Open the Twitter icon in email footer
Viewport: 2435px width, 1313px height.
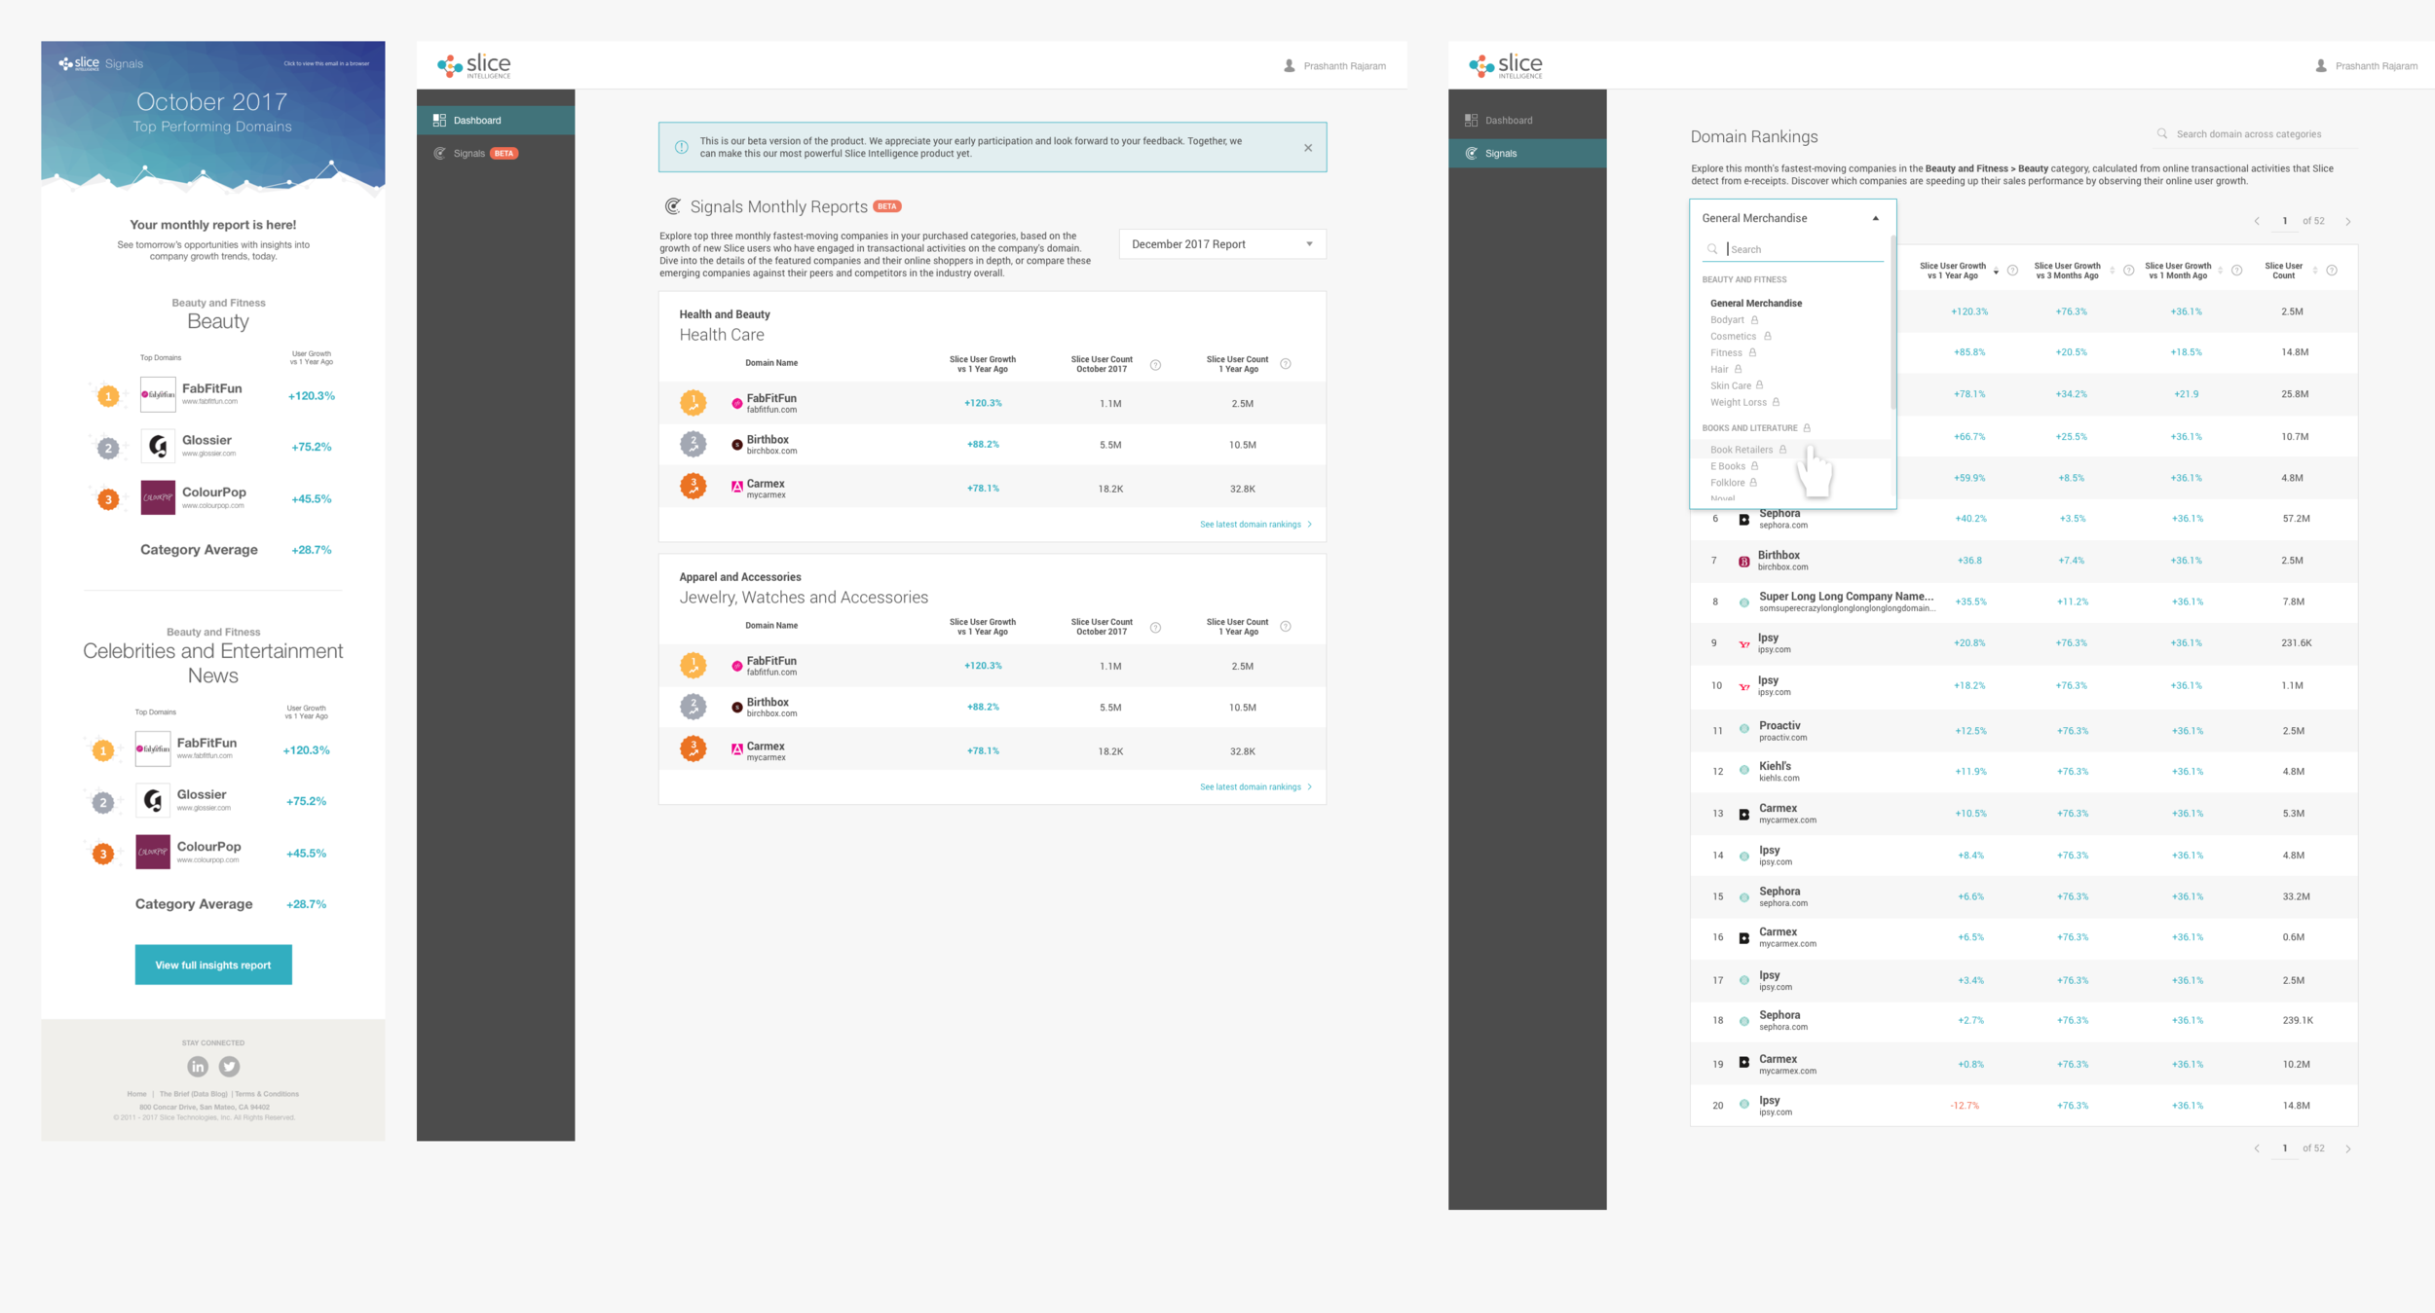[229, 1067]
